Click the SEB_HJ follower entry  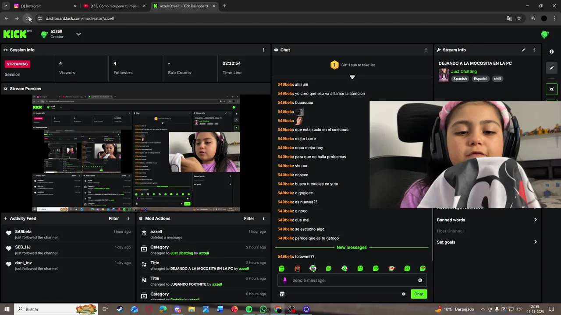pos(68,250)
